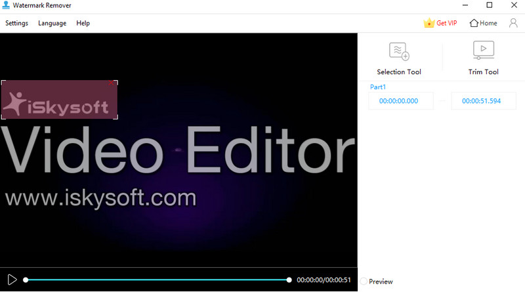Image resolution: width=525 pixels, height=292 pixels.
Task: Maximize the Watermark Remover window
Action: (489, 6)
